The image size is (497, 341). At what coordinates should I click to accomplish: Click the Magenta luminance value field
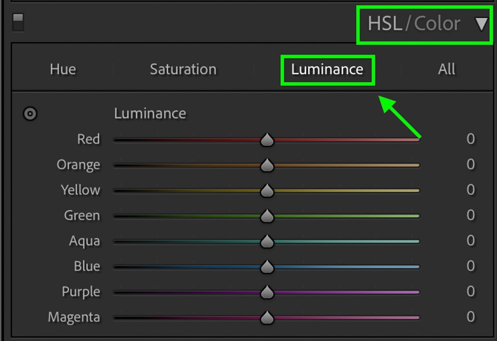pos(470,317)
